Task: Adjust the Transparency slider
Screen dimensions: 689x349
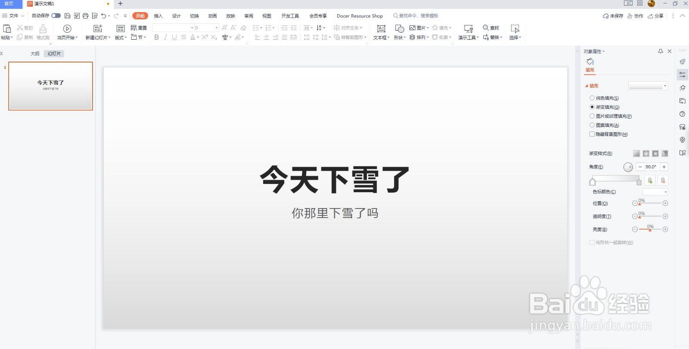Action: (x=650, y=216)
